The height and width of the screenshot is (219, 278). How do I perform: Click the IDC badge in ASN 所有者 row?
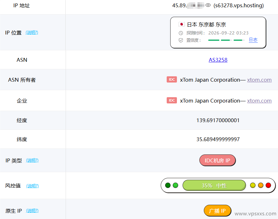(171, 79)
